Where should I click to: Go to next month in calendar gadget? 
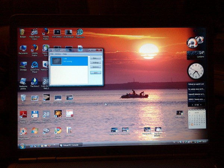click(204, 112)
